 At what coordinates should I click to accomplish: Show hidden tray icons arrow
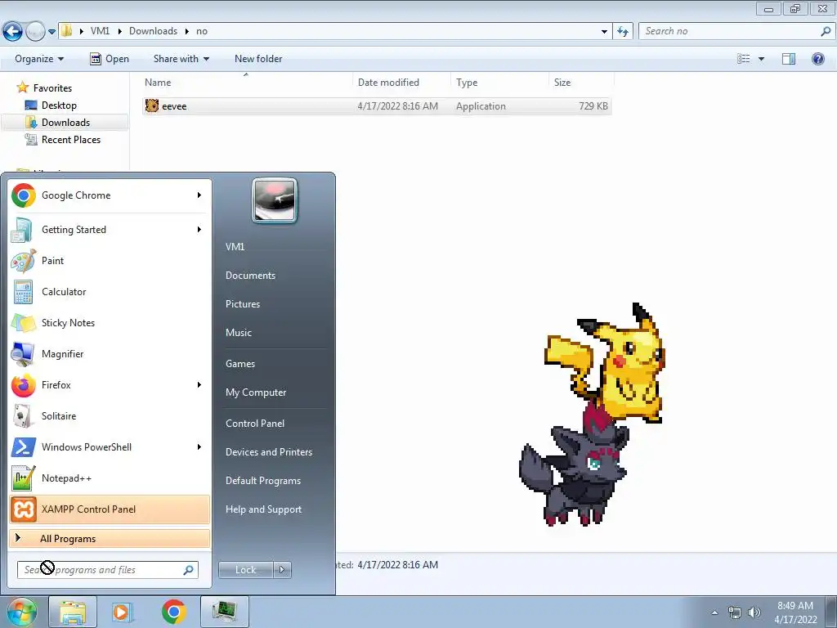tap(714, 613)
